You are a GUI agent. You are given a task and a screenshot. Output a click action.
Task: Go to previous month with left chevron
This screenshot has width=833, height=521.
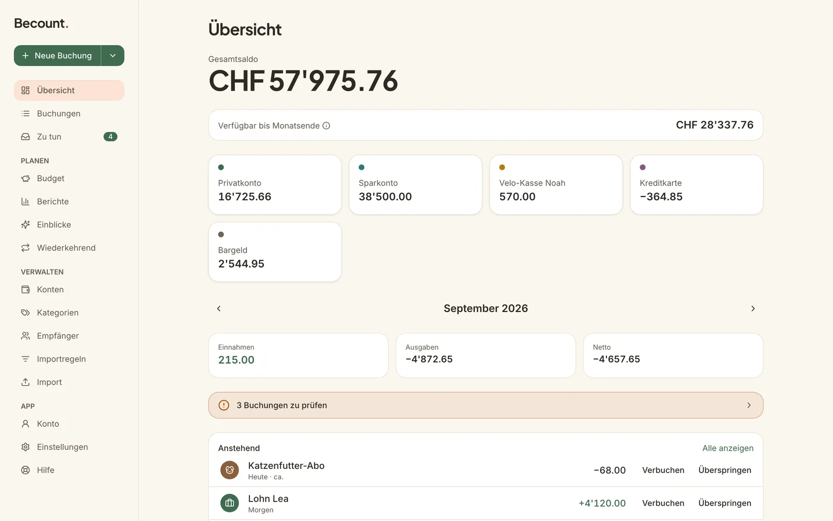(x=219, y=308)
